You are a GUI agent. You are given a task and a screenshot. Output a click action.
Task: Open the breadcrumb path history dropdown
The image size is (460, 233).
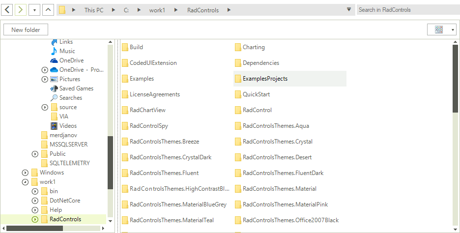349,9
